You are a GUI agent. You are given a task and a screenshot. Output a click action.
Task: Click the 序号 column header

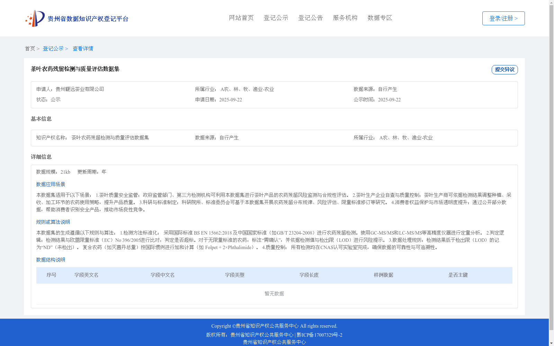click(x=52, y=275)
